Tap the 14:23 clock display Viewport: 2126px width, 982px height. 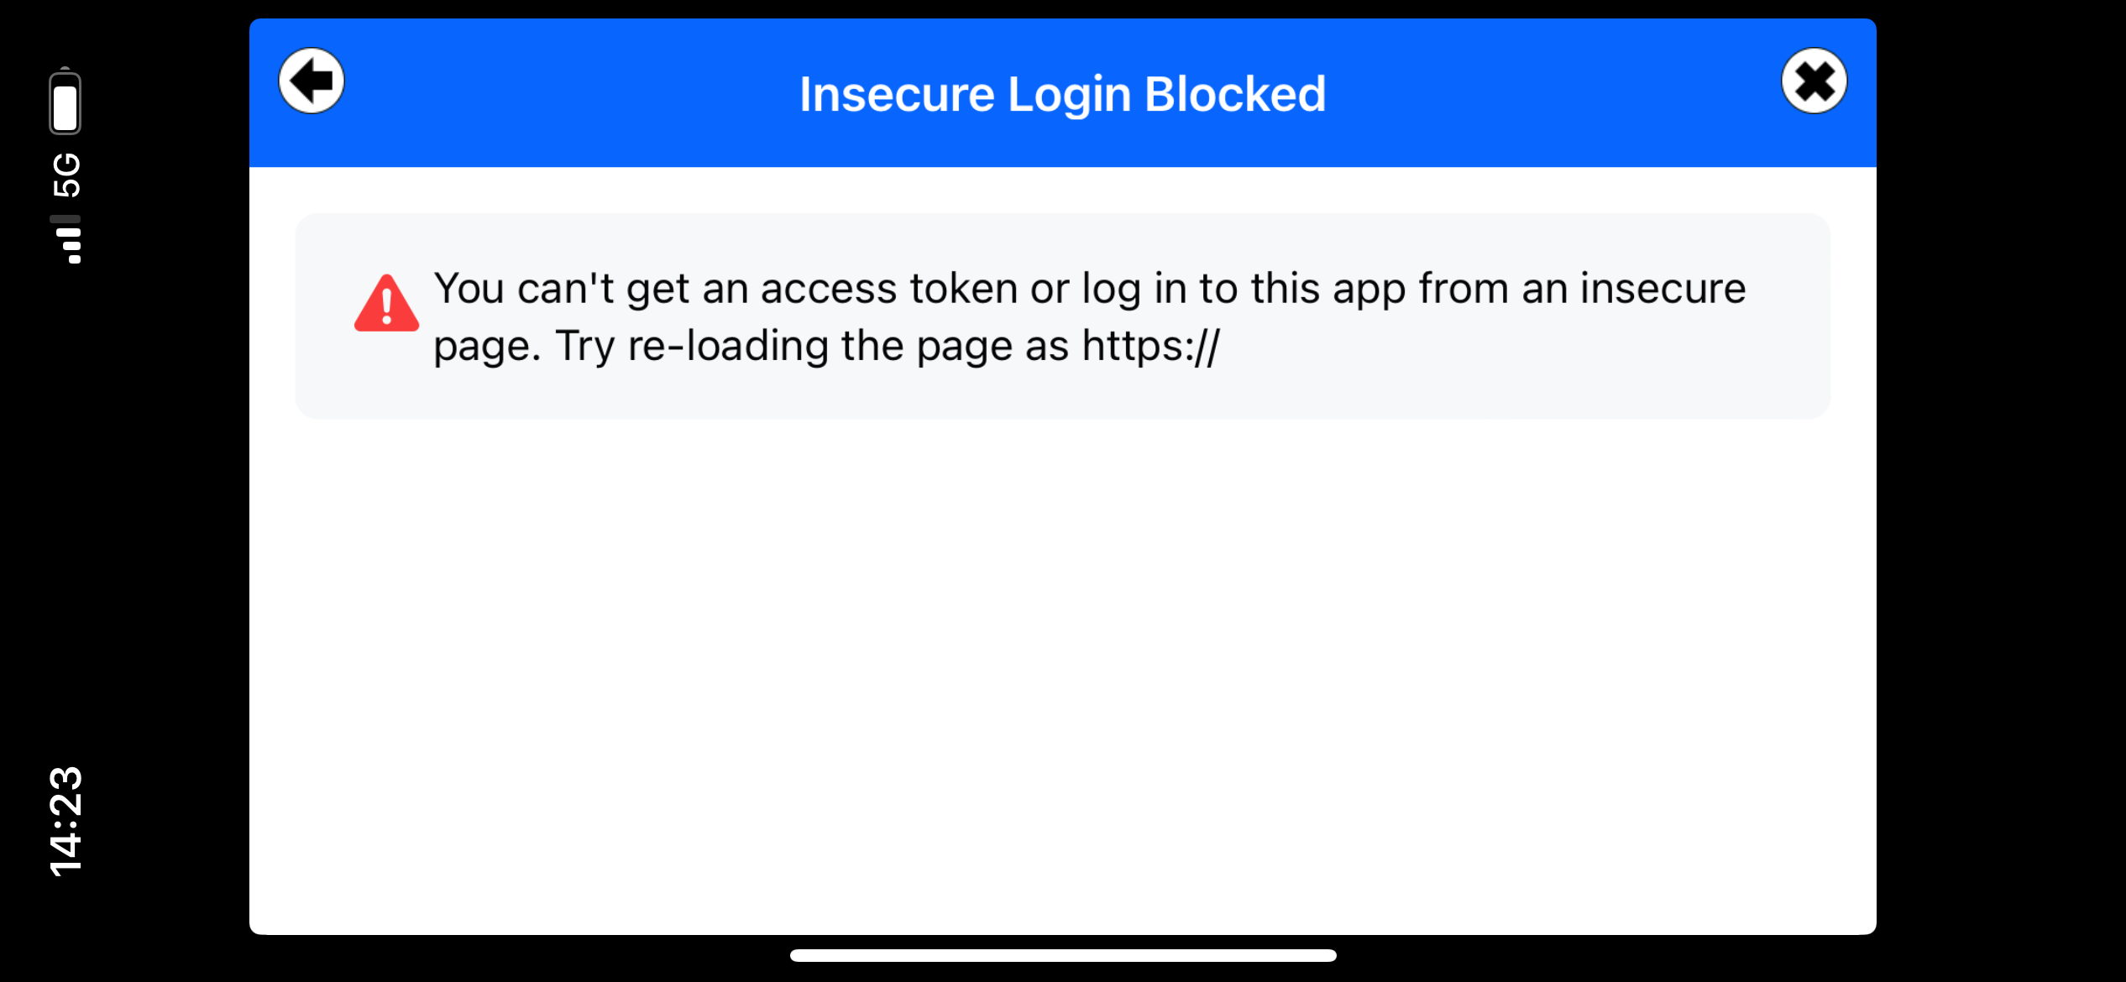(65, 821)
